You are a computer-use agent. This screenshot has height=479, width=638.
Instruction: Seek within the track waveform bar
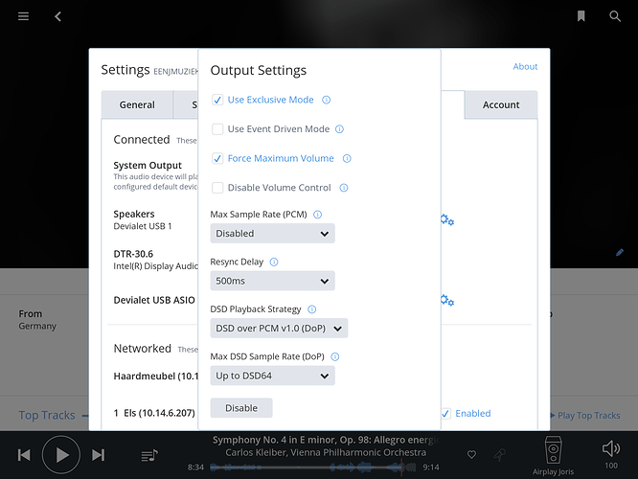[312, 468]
